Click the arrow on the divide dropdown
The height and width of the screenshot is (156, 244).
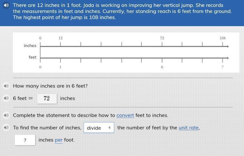point(109,128)
